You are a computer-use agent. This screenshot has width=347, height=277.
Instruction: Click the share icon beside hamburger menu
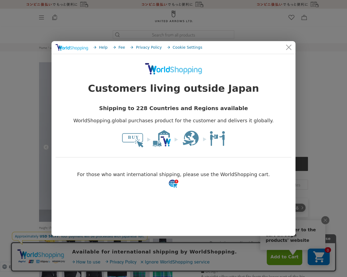tap(55, 17)
